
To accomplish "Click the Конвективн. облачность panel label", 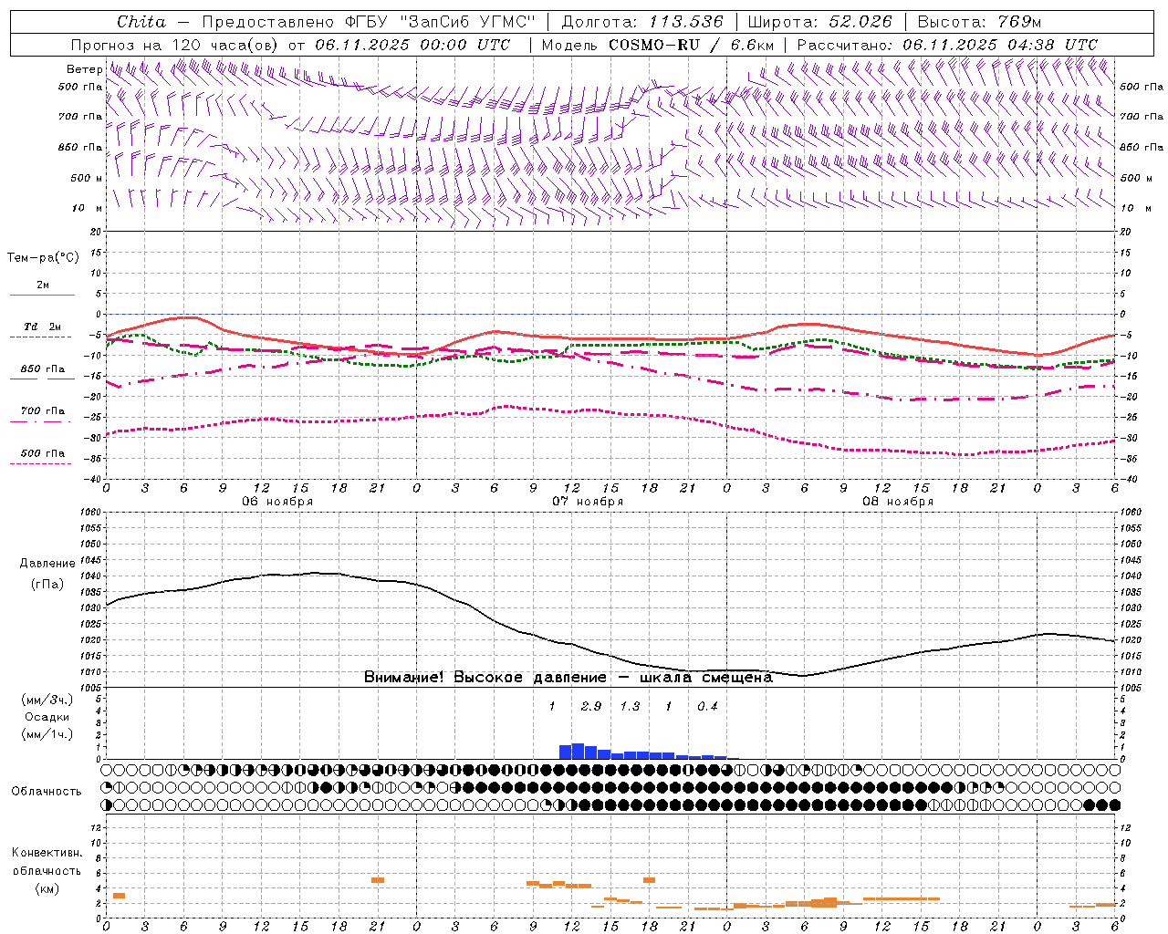I will click(x=47, y=862).
